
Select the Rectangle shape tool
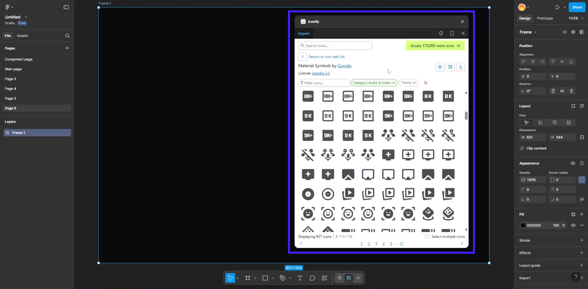265,278
